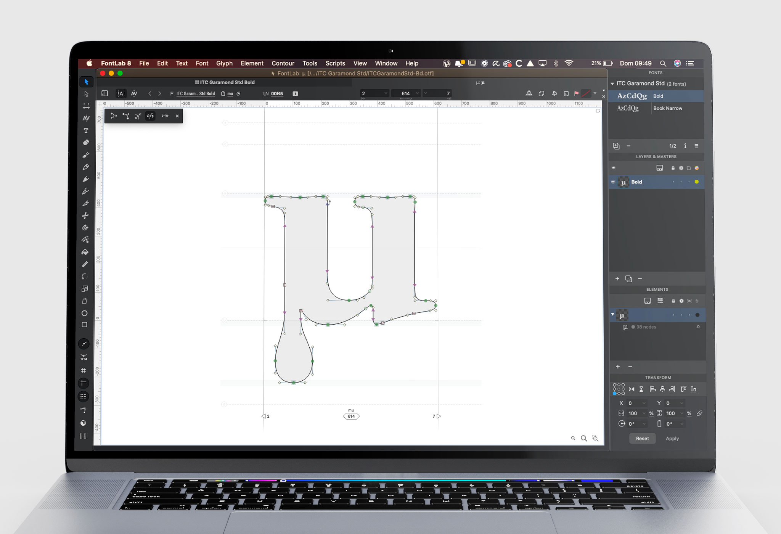
Task: Click the flip horizontal icon in Transform
Action: point(632,389)
